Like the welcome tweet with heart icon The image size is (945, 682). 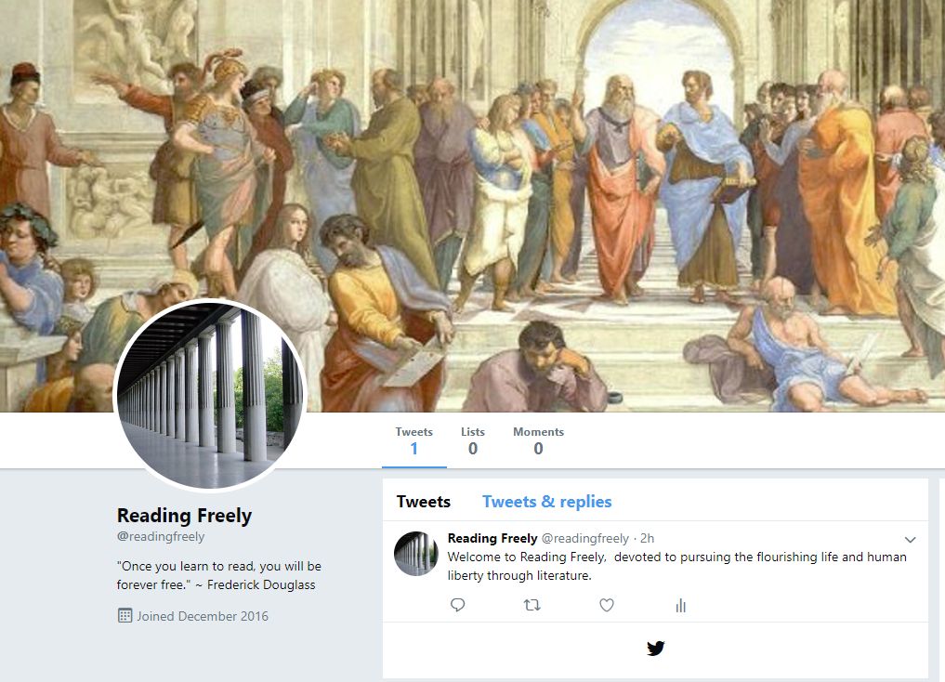coord(606,605)
